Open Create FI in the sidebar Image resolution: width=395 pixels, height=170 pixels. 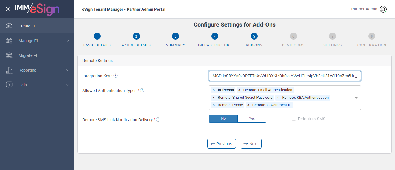[x=27, y=26]
